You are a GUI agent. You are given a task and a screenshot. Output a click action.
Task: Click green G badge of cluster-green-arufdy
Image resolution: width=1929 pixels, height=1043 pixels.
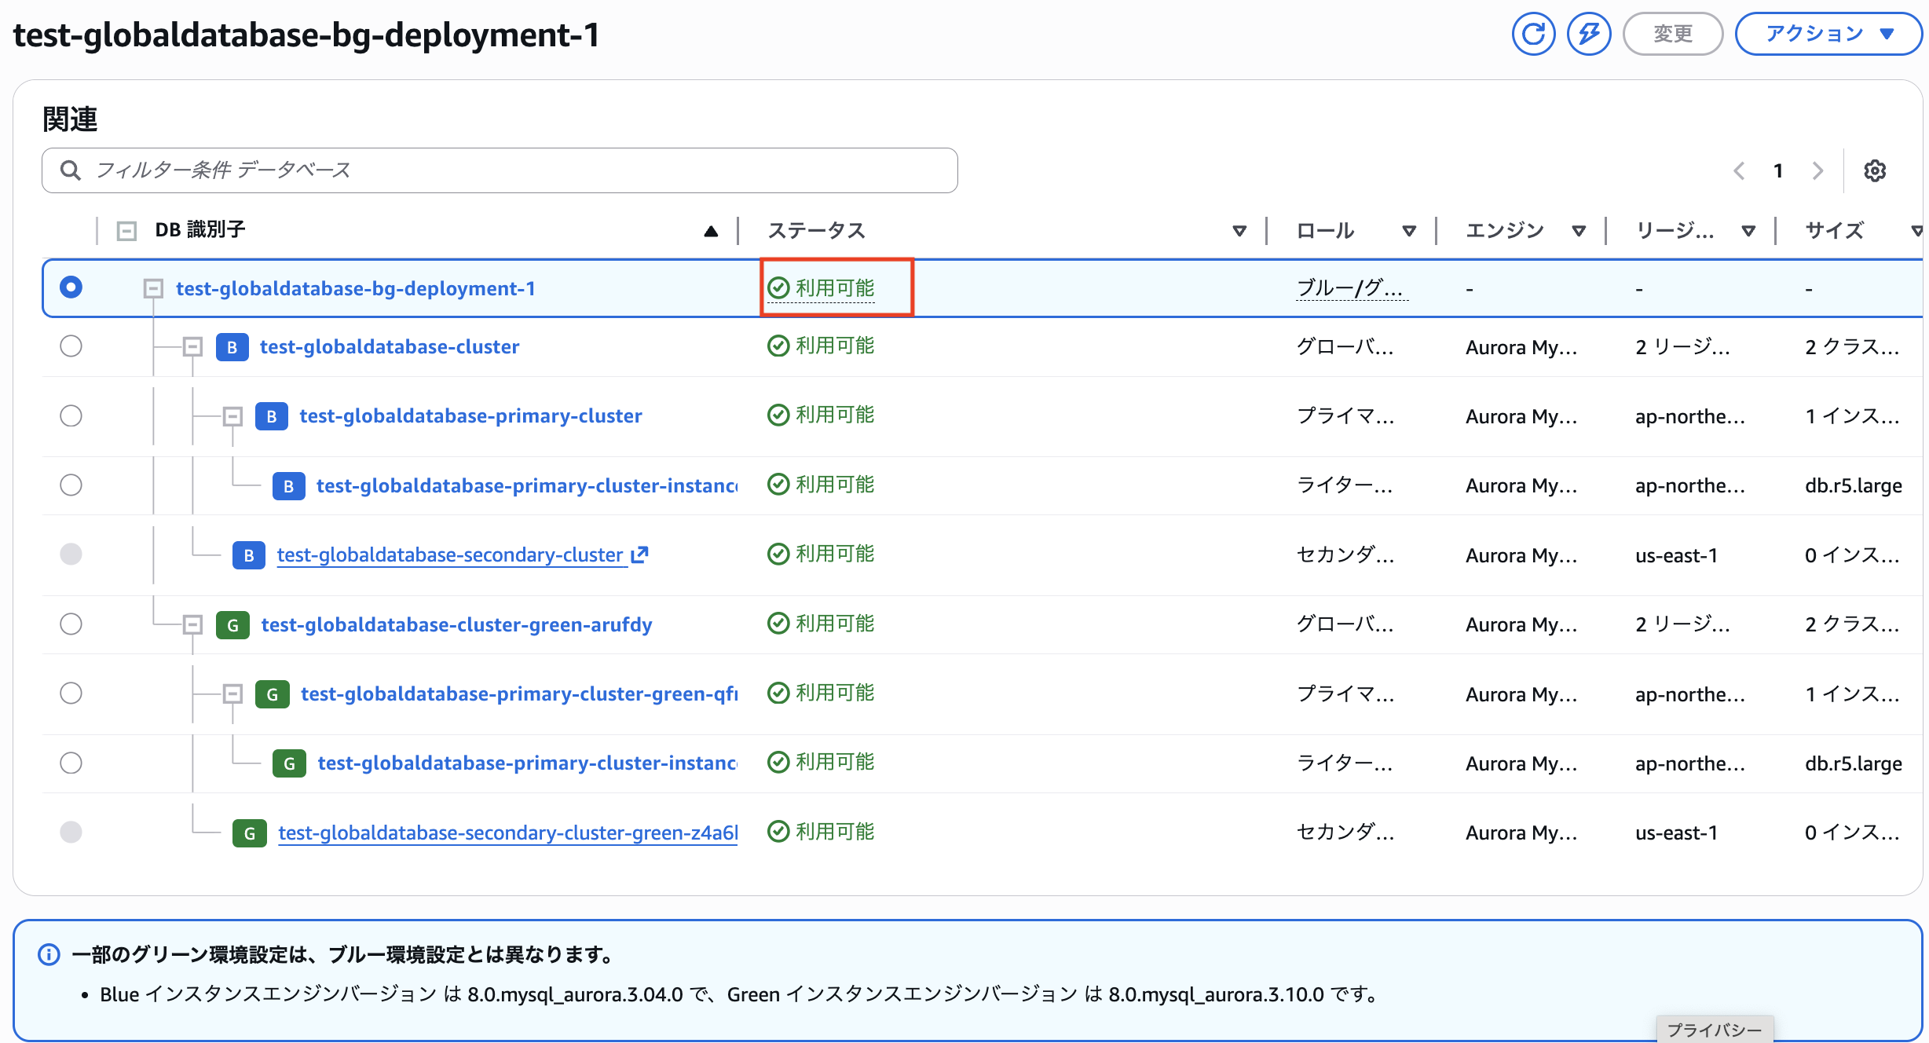232,625
